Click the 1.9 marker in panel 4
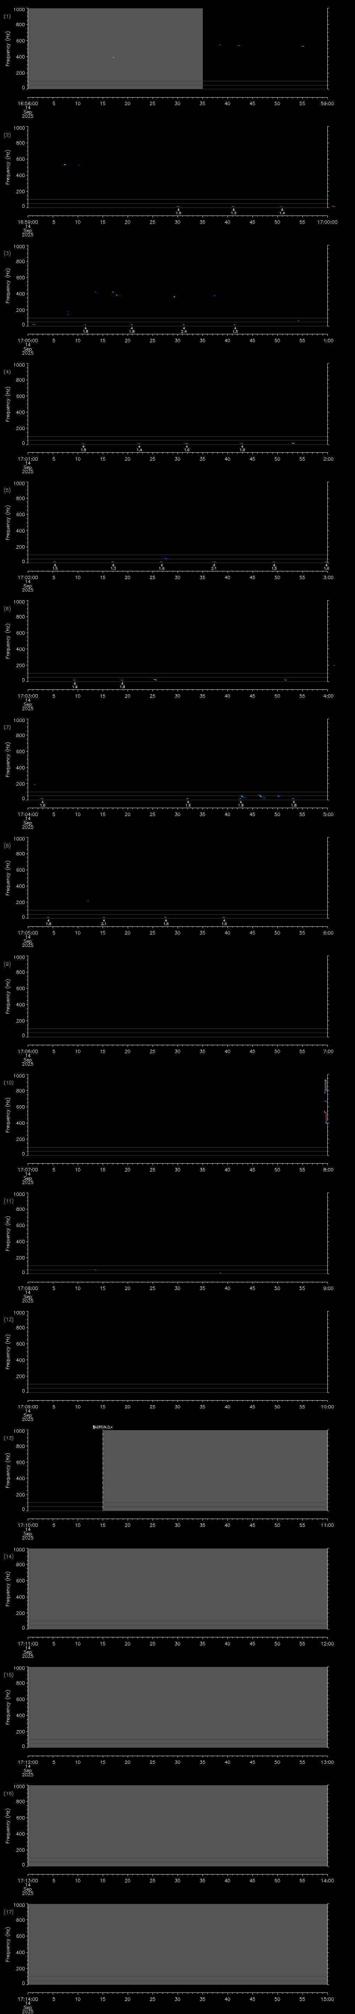The image size is (355, 2014). coord(242,450)
